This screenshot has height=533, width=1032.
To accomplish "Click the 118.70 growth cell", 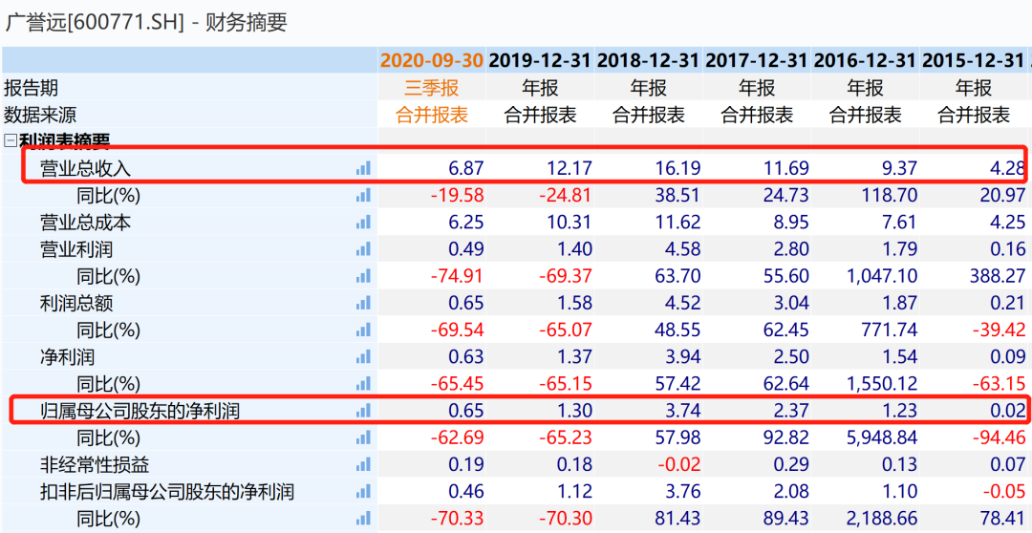I will 888,196.
